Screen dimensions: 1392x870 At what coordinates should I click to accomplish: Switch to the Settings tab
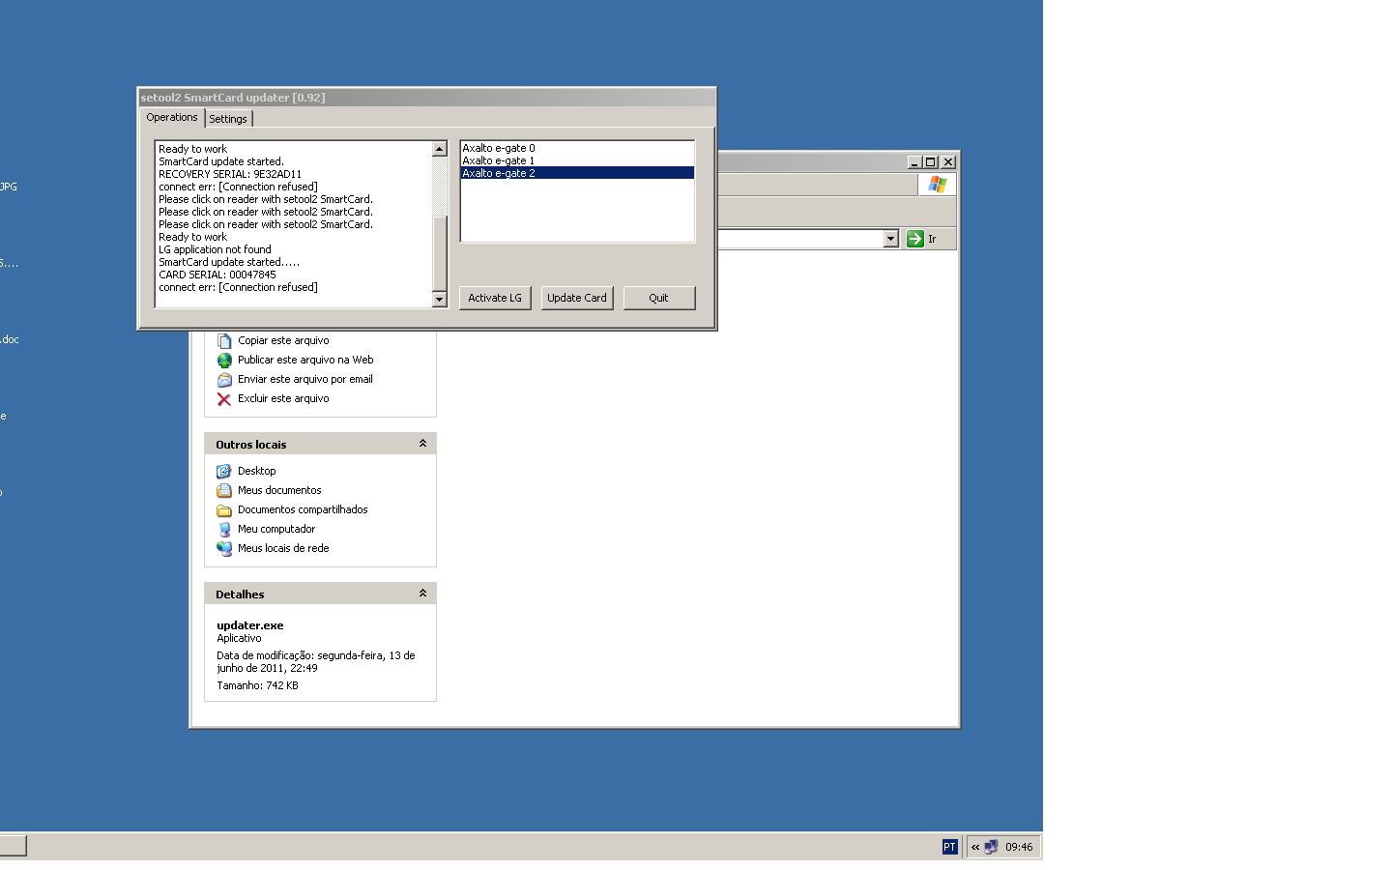pyautogui.click(x=228, y=119)
